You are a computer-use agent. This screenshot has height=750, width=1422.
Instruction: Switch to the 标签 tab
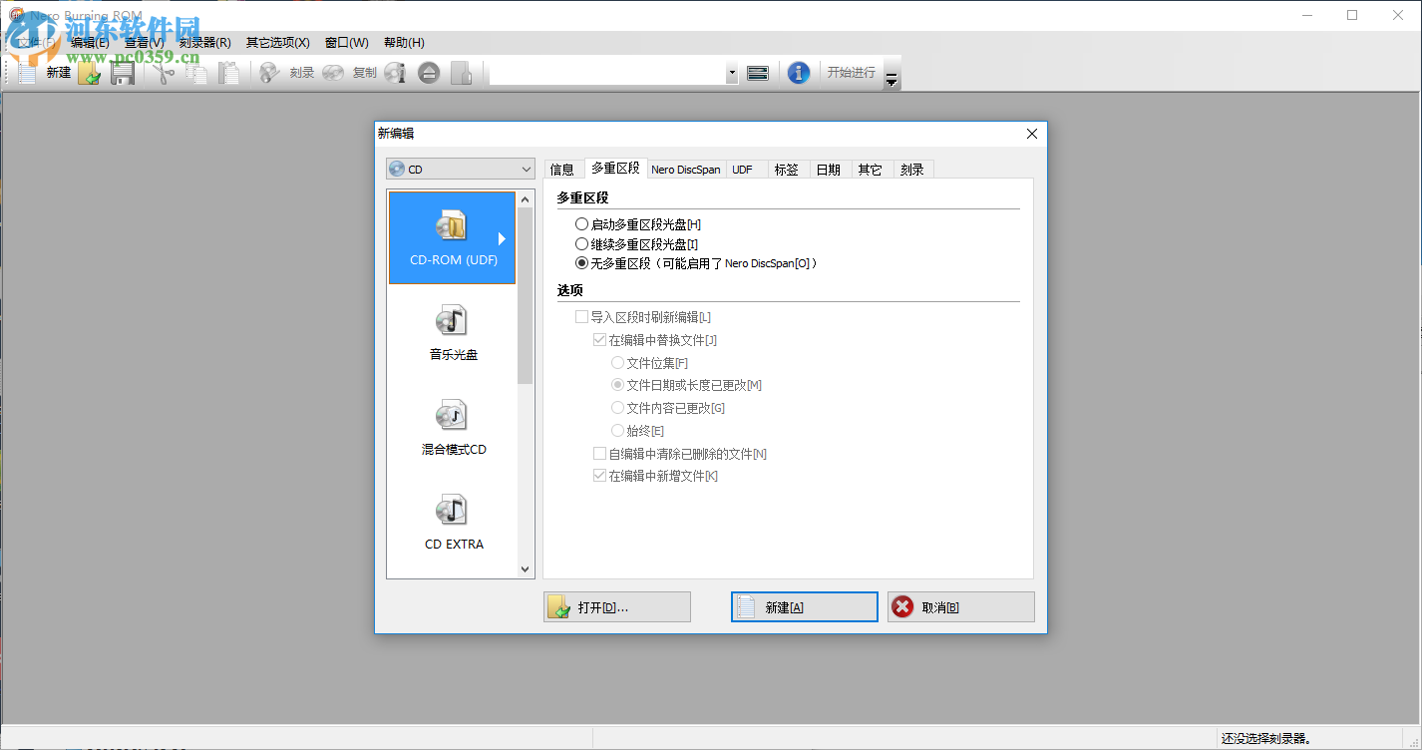coord(787,170)
